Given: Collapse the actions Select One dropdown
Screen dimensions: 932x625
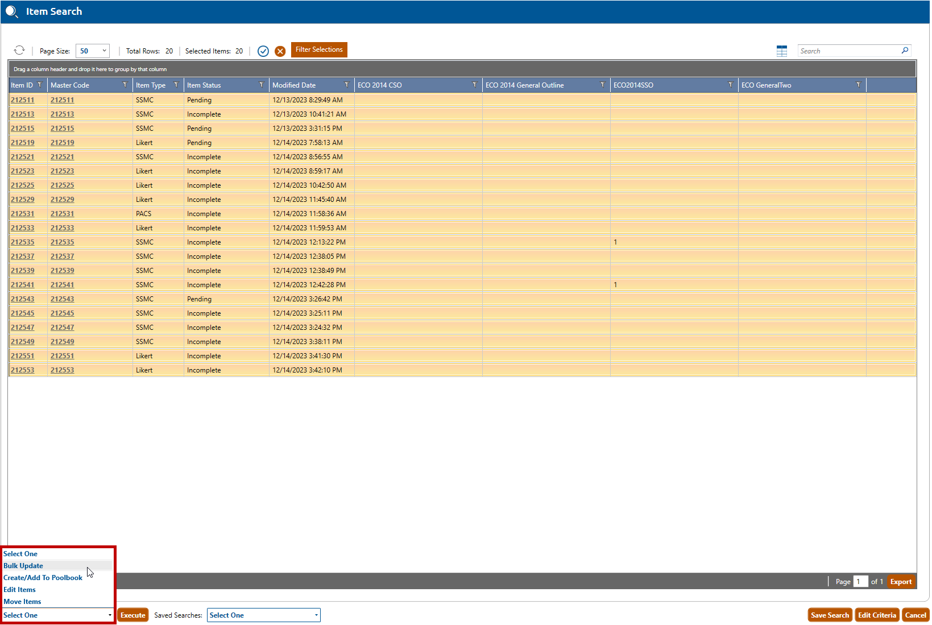Looking at the screenshot, I should (x=58, y=615).
